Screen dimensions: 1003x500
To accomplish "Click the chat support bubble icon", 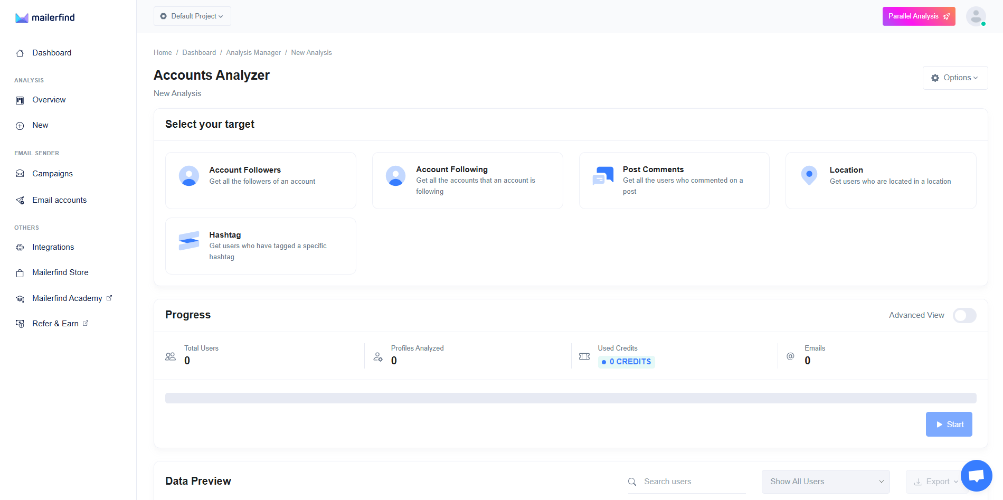I will point(976,475).
